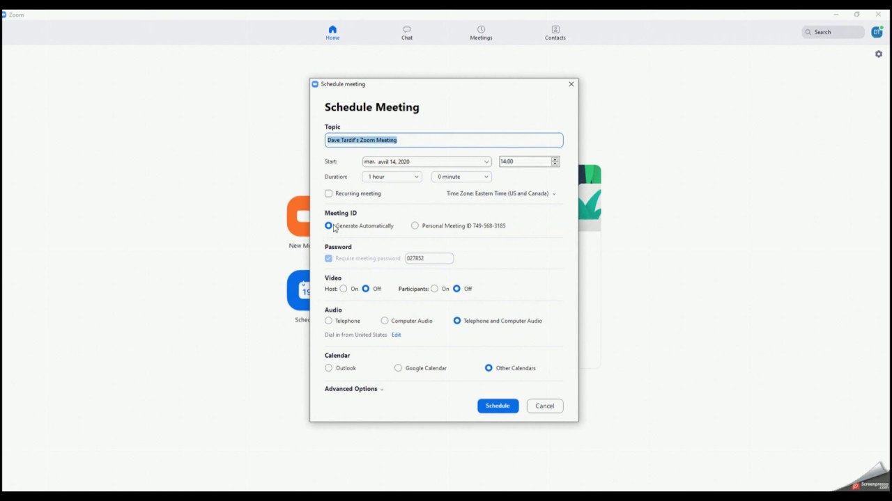
Task: Click the meeting password field showing 027852
Action: [x=429, y=258]
